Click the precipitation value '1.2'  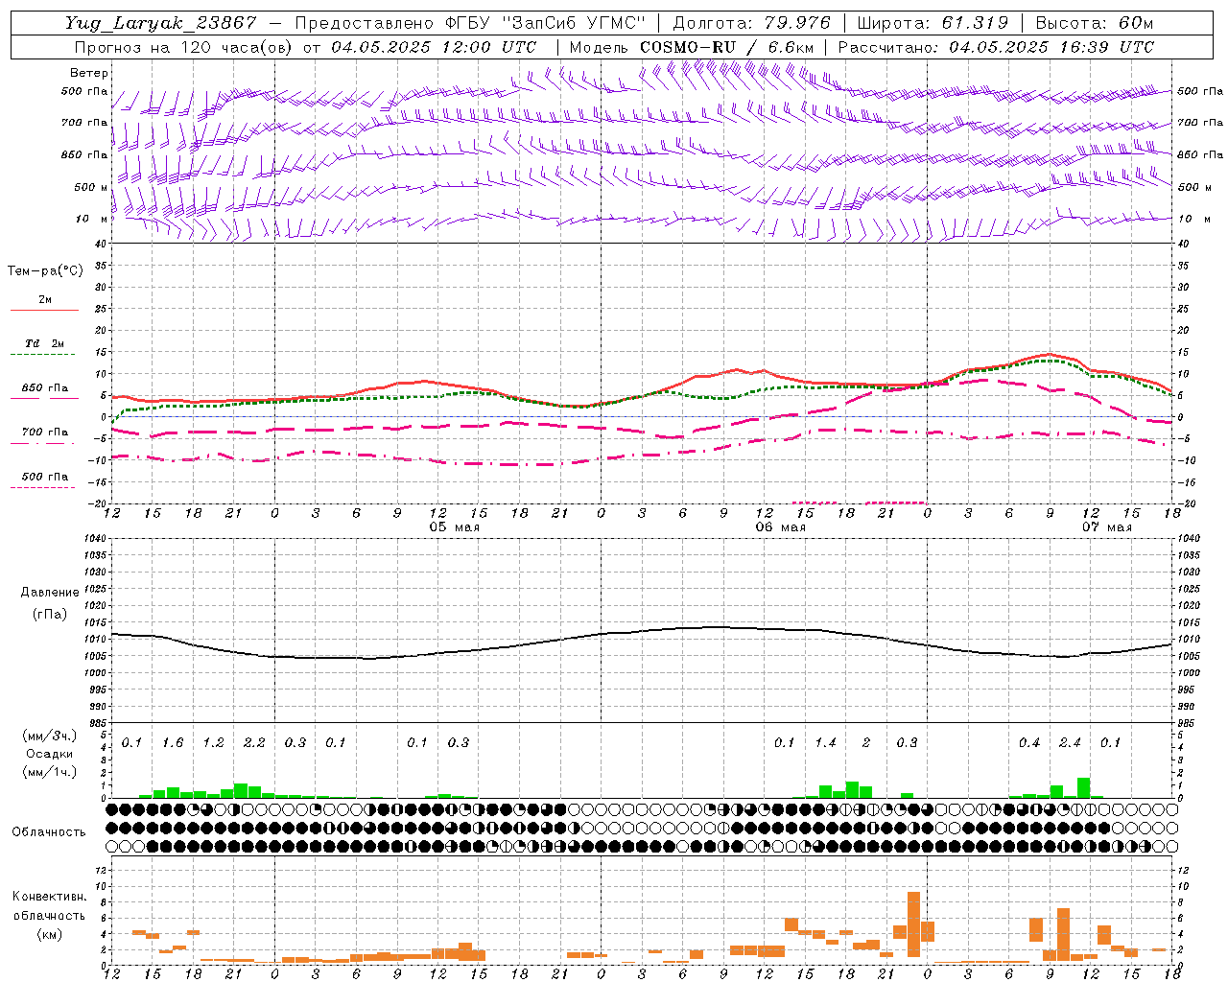click(213, 743)
